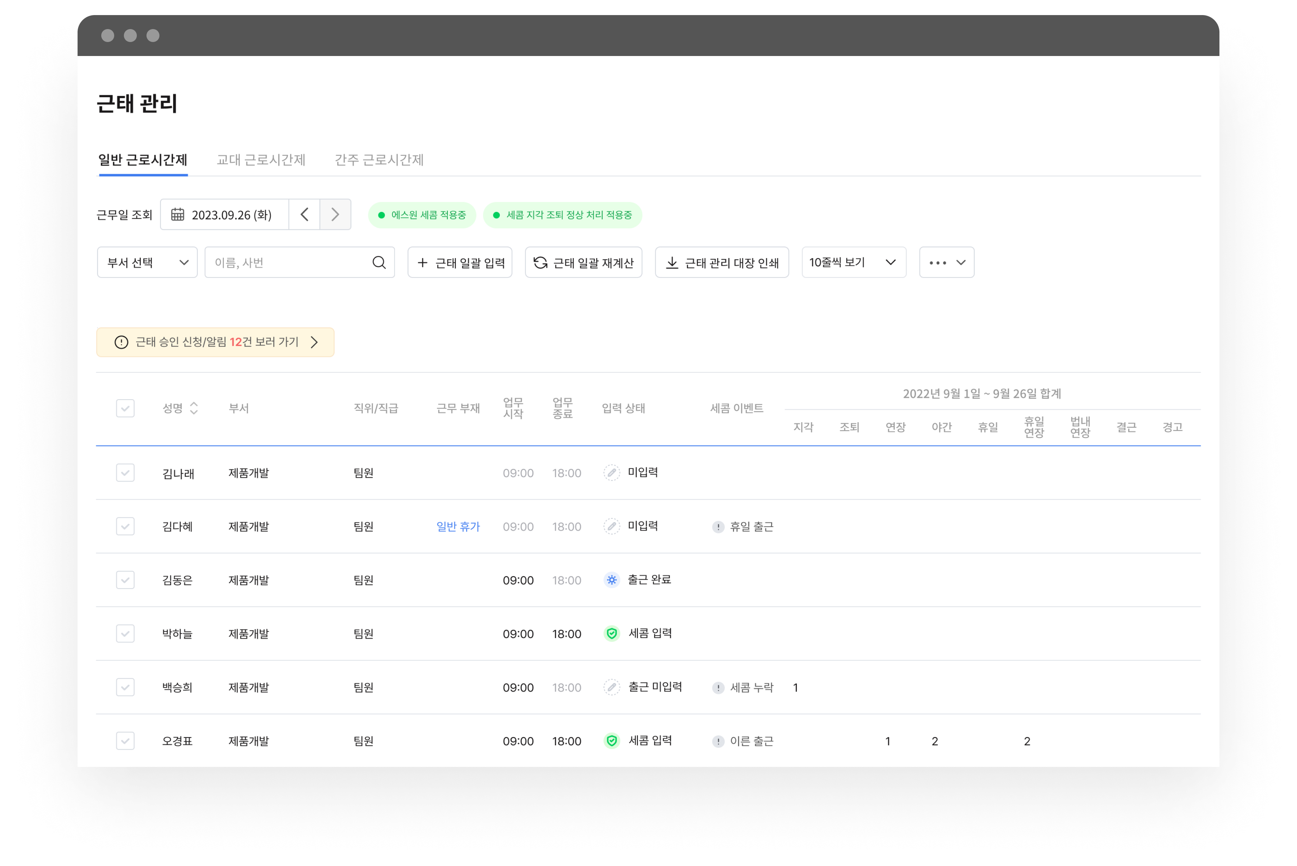The image size is (1297, 866).
Task: Click blue sun icon for 김동은 출근 완료
Action: point(612,580)
